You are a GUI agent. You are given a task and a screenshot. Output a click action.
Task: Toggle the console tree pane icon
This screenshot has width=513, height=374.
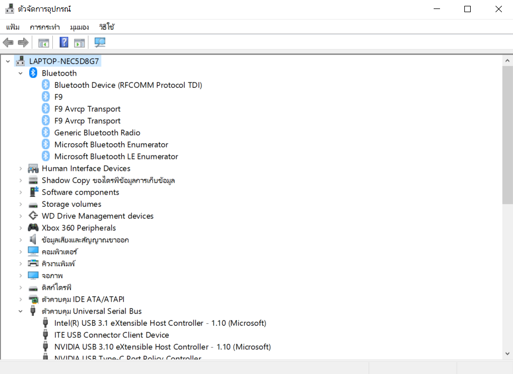click(x=43, y=42)
